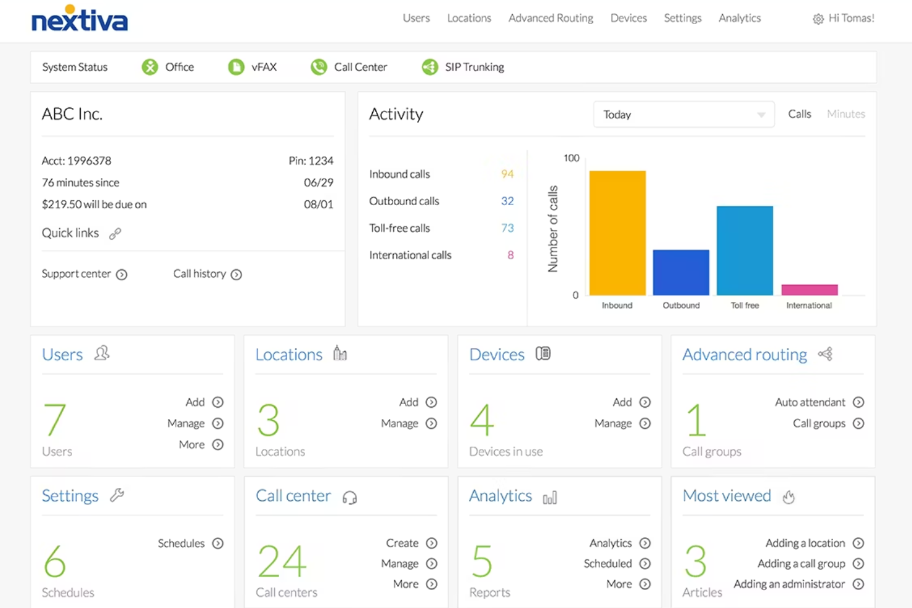The height and width of the screenshot is (608, 912).
Task: Open the Adding a call group article
Action: 801,564
